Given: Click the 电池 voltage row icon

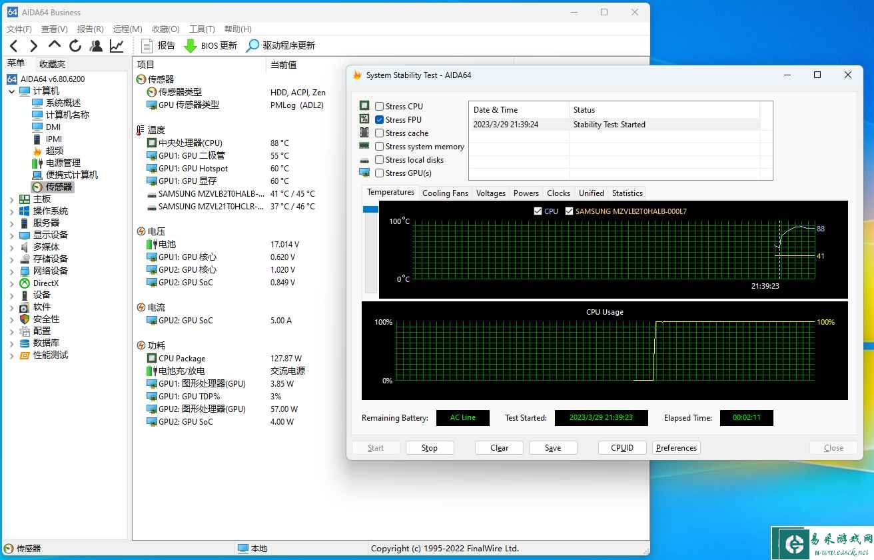Looking at the screenshot, I should tap(151, 244).
